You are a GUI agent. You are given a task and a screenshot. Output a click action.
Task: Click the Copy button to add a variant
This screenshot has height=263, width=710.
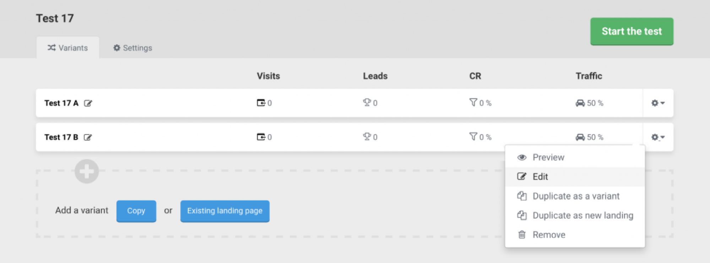click(x=136, y=211)
